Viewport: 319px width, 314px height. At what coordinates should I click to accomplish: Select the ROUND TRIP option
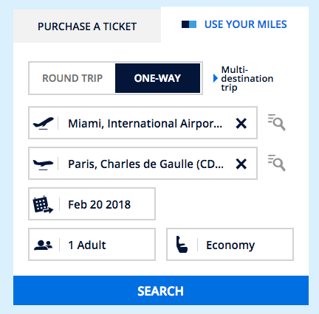pos(72,78)
